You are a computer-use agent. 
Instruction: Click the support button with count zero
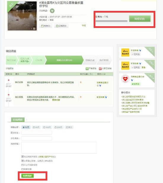coord(46,26)
